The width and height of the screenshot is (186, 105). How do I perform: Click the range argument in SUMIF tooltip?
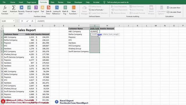tap(99, 34)
